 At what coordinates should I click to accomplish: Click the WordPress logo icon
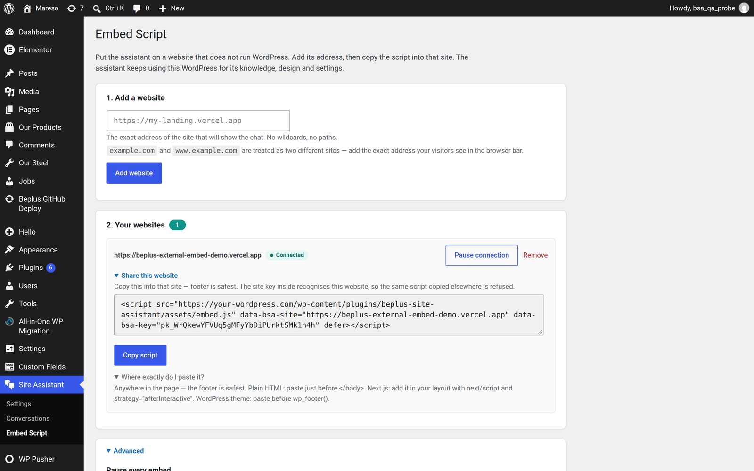[x=9, y=8]
